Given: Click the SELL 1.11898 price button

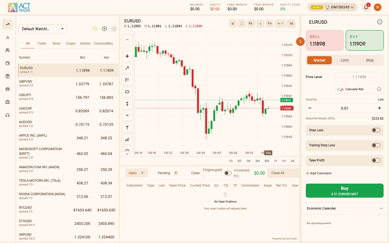Looking at the screenshot, I should (x=325, y=40).
